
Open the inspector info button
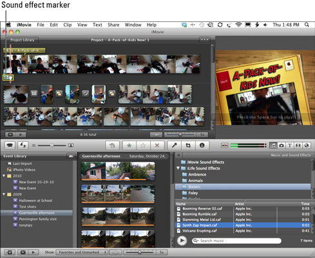click(x=202, y=145)
